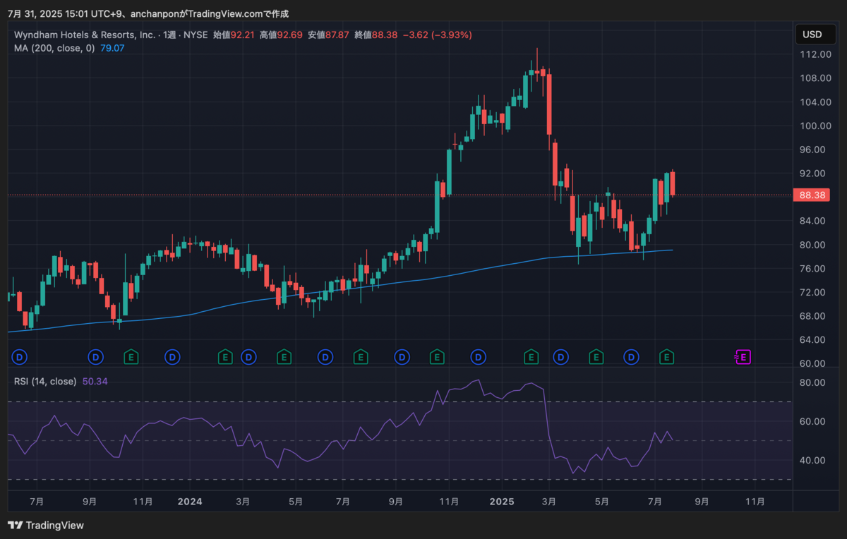Open the late April 2025 earnings E marker

click(596, 357)
